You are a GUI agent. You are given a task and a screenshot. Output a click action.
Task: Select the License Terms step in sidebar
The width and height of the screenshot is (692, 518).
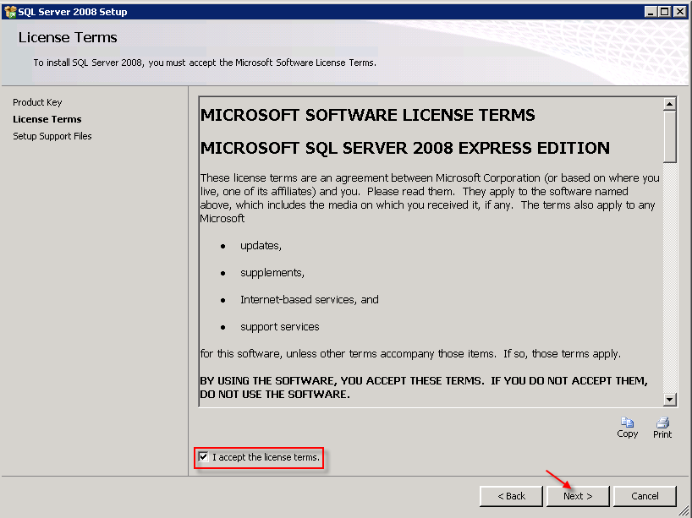coord(47,119)
